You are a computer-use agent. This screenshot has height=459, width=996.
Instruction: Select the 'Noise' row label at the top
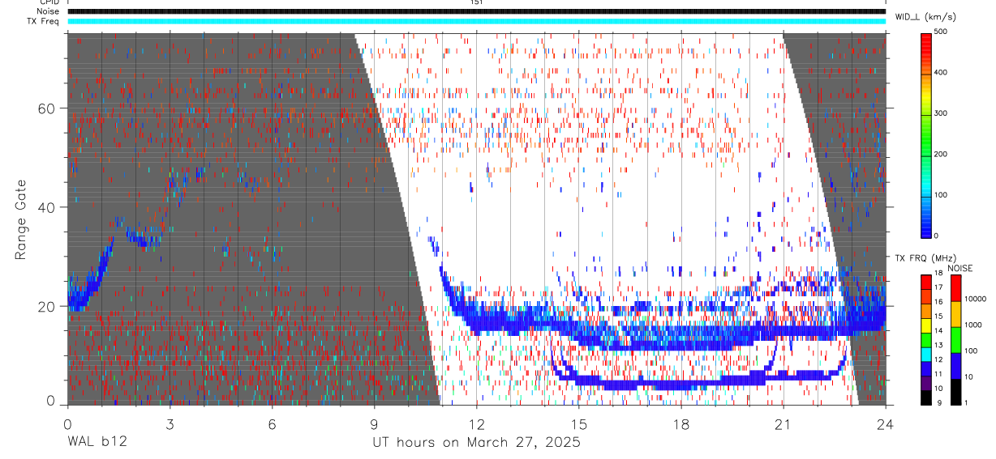tap(49, 11)
